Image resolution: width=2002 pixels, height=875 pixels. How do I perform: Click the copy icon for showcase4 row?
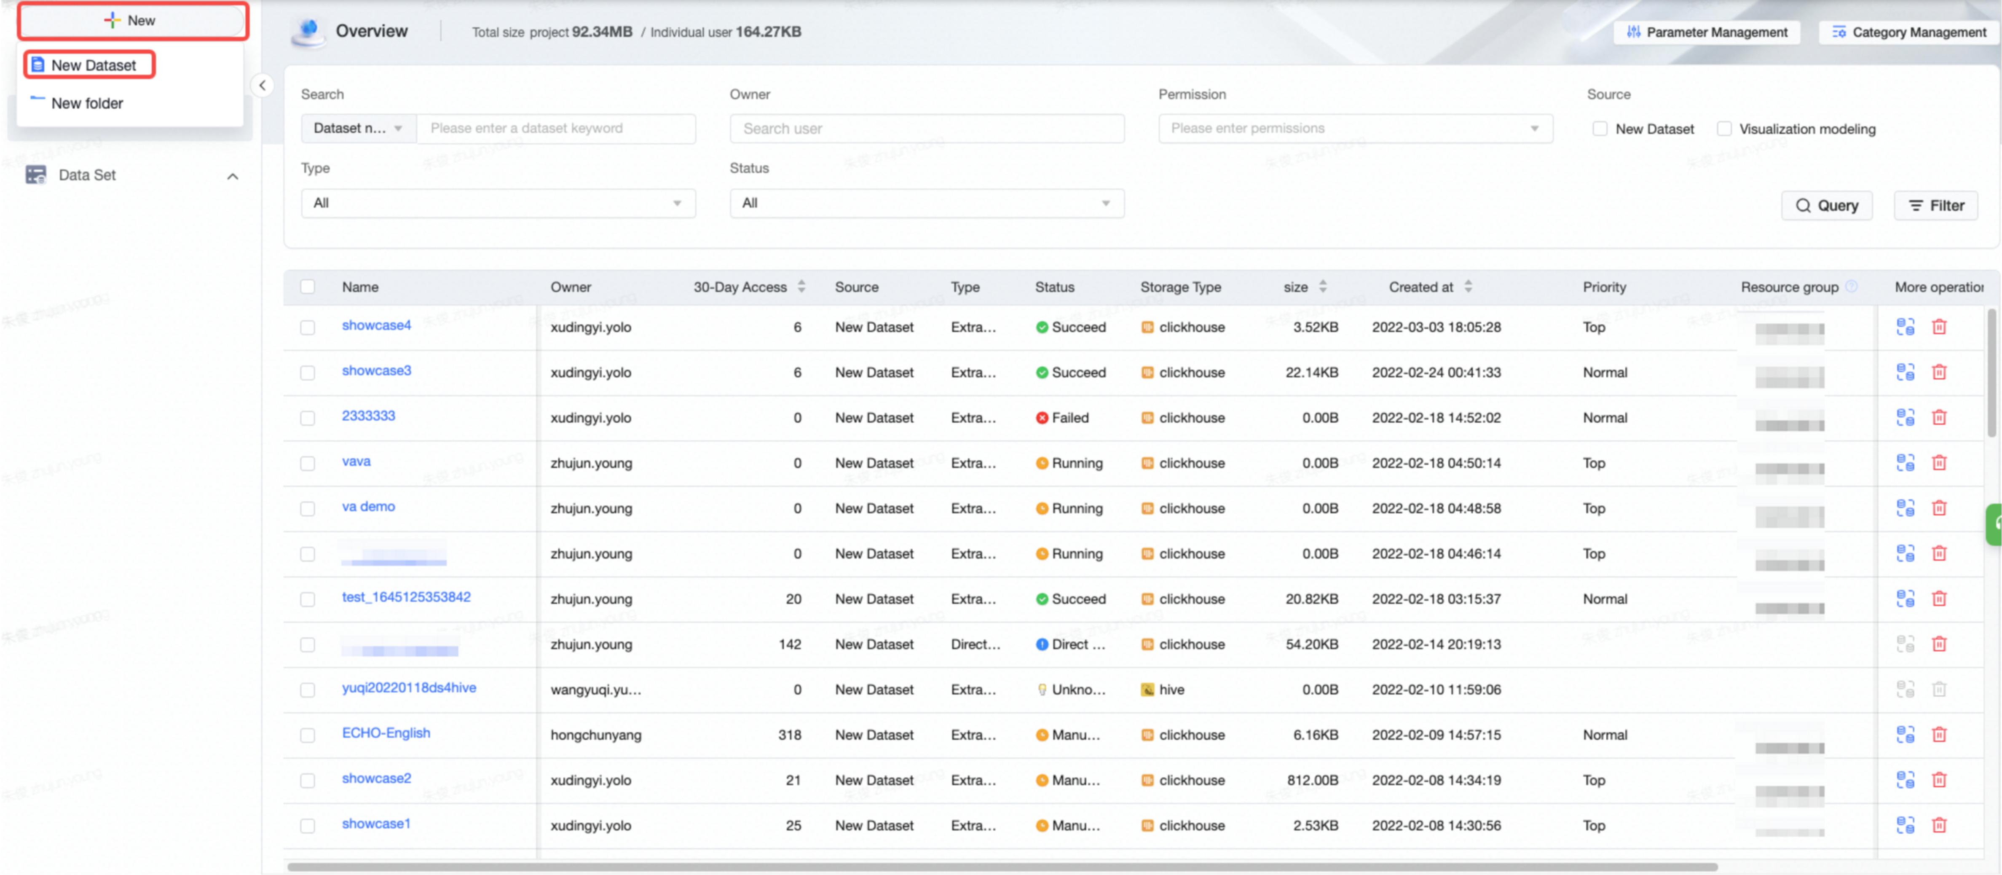pos(1905,326)
